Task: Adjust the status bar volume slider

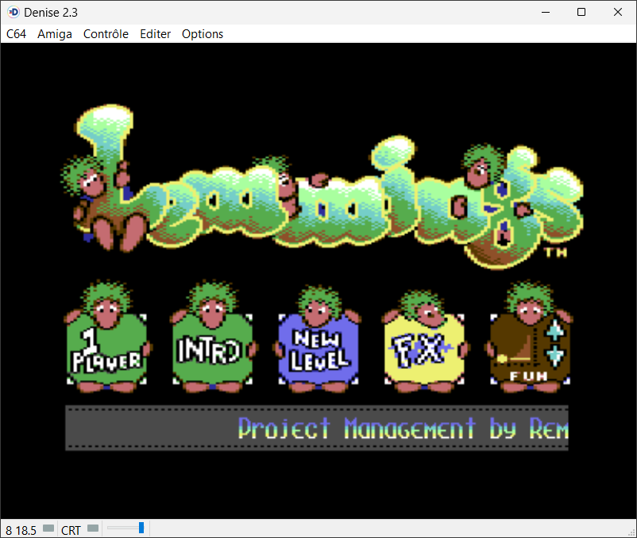Action: [x=125, y=528]
